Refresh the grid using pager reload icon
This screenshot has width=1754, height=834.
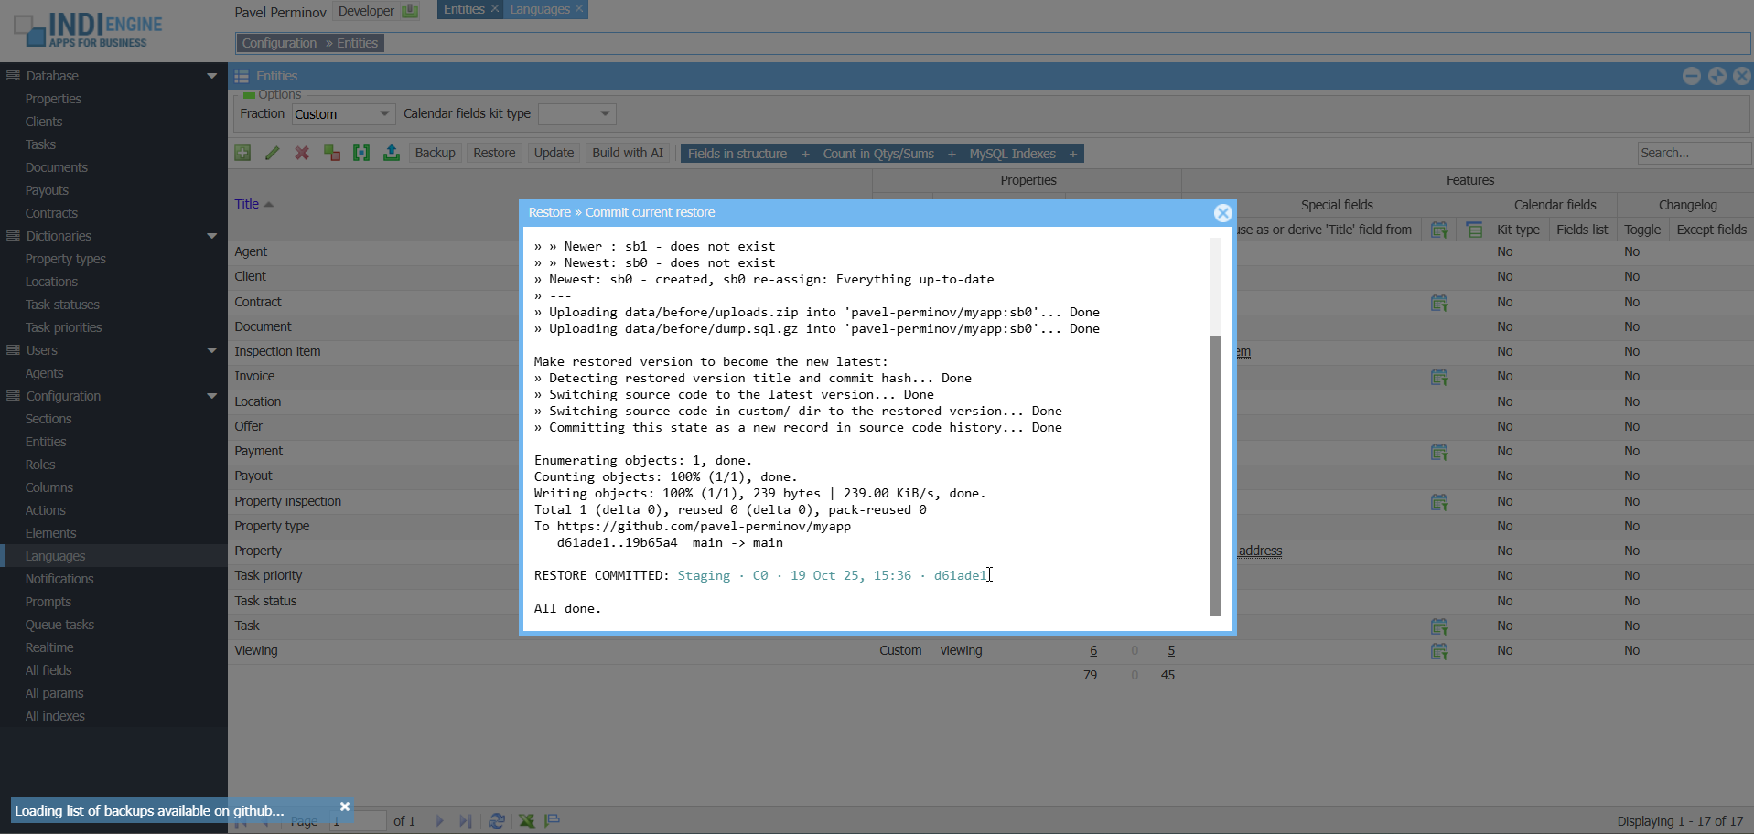coord(497,820)
